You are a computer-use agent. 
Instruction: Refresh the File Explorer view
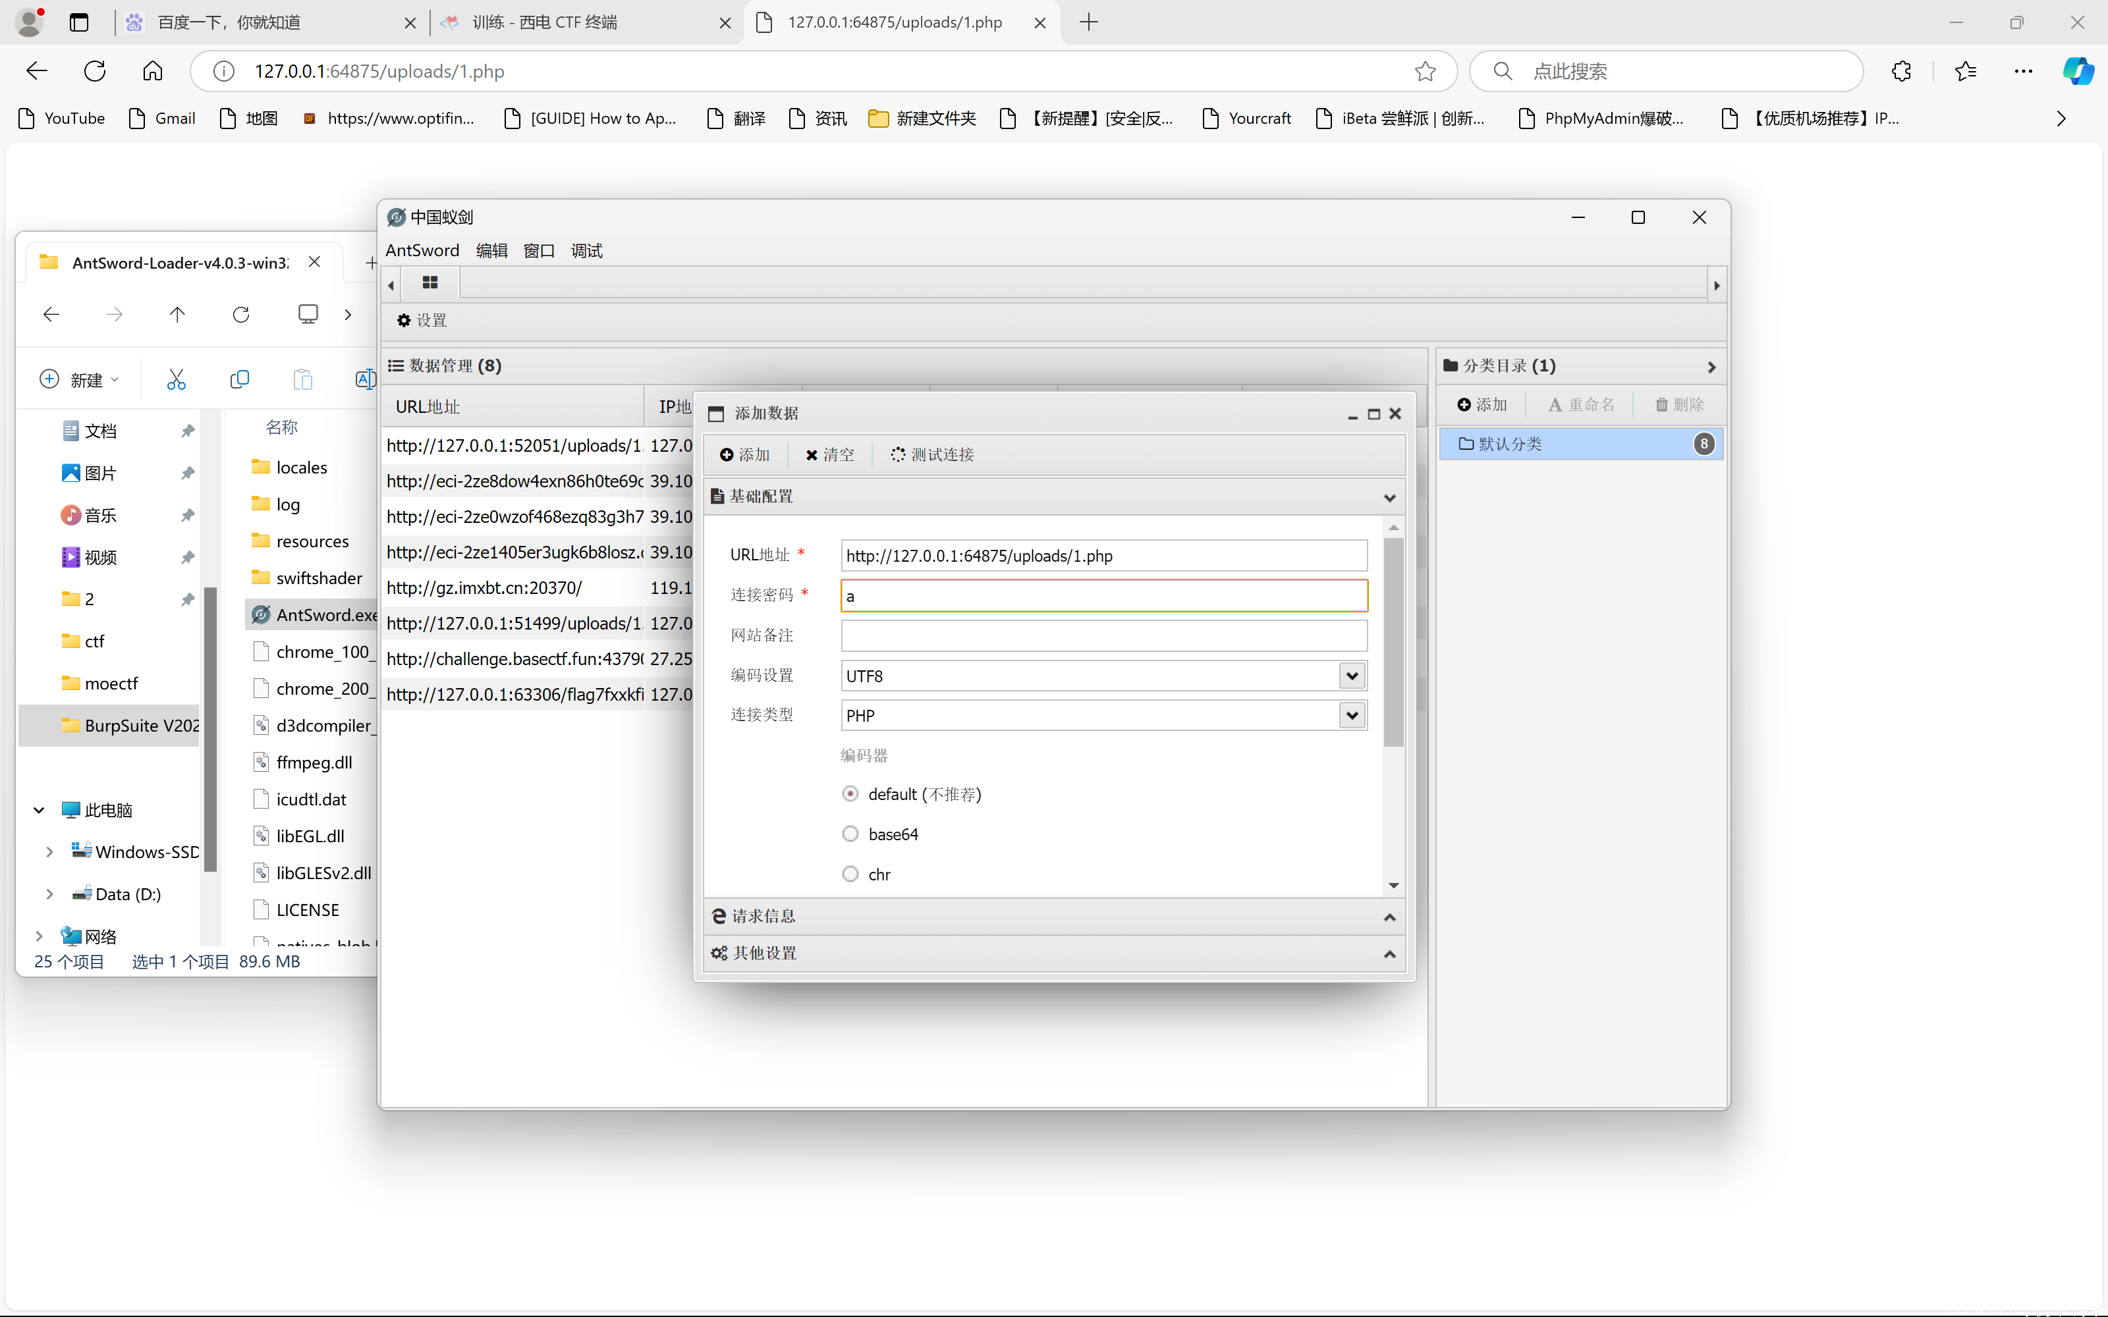pos(241,315)
